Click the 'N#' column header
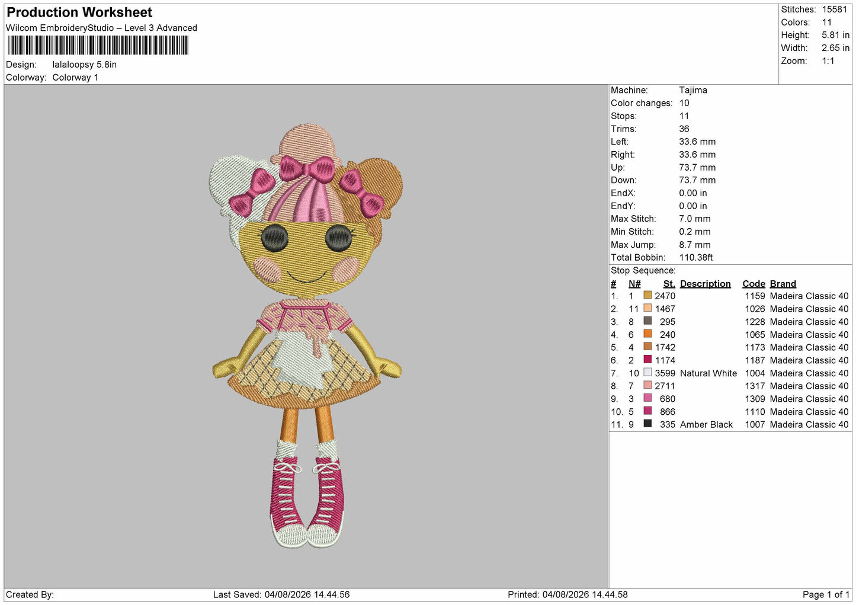The height and width of the screenshot is (605, 856). 634,284
